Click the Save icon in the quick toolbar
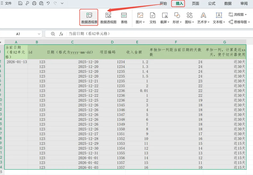The image size is (253, 175). 20,3
